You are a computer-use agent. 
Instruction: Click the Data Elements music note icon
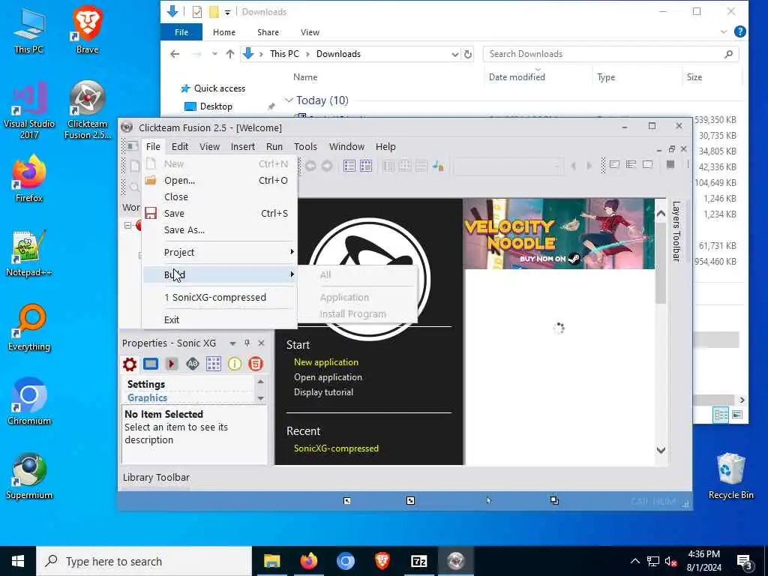coord(438,166)
